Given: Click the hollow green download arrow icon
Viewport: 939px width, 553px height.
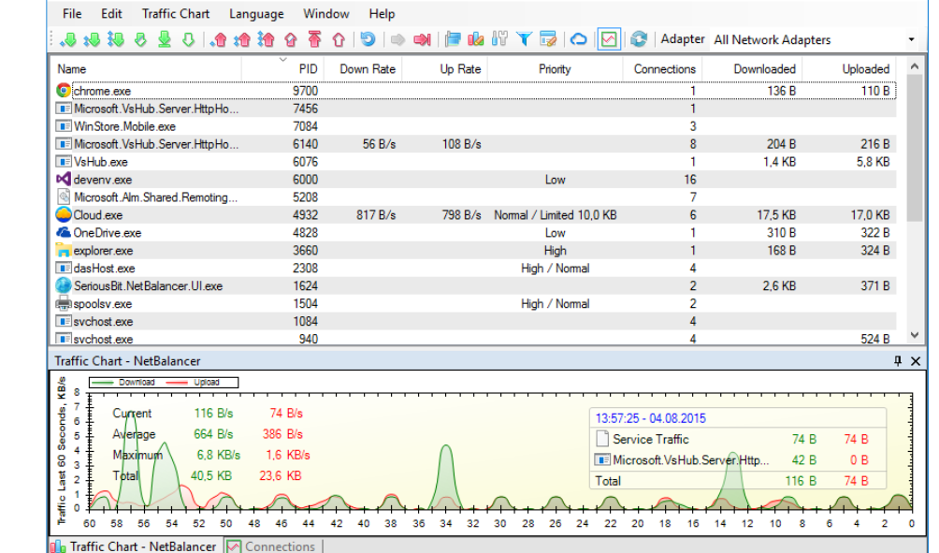Looking at the screenshot, I should tap(188, 39).
